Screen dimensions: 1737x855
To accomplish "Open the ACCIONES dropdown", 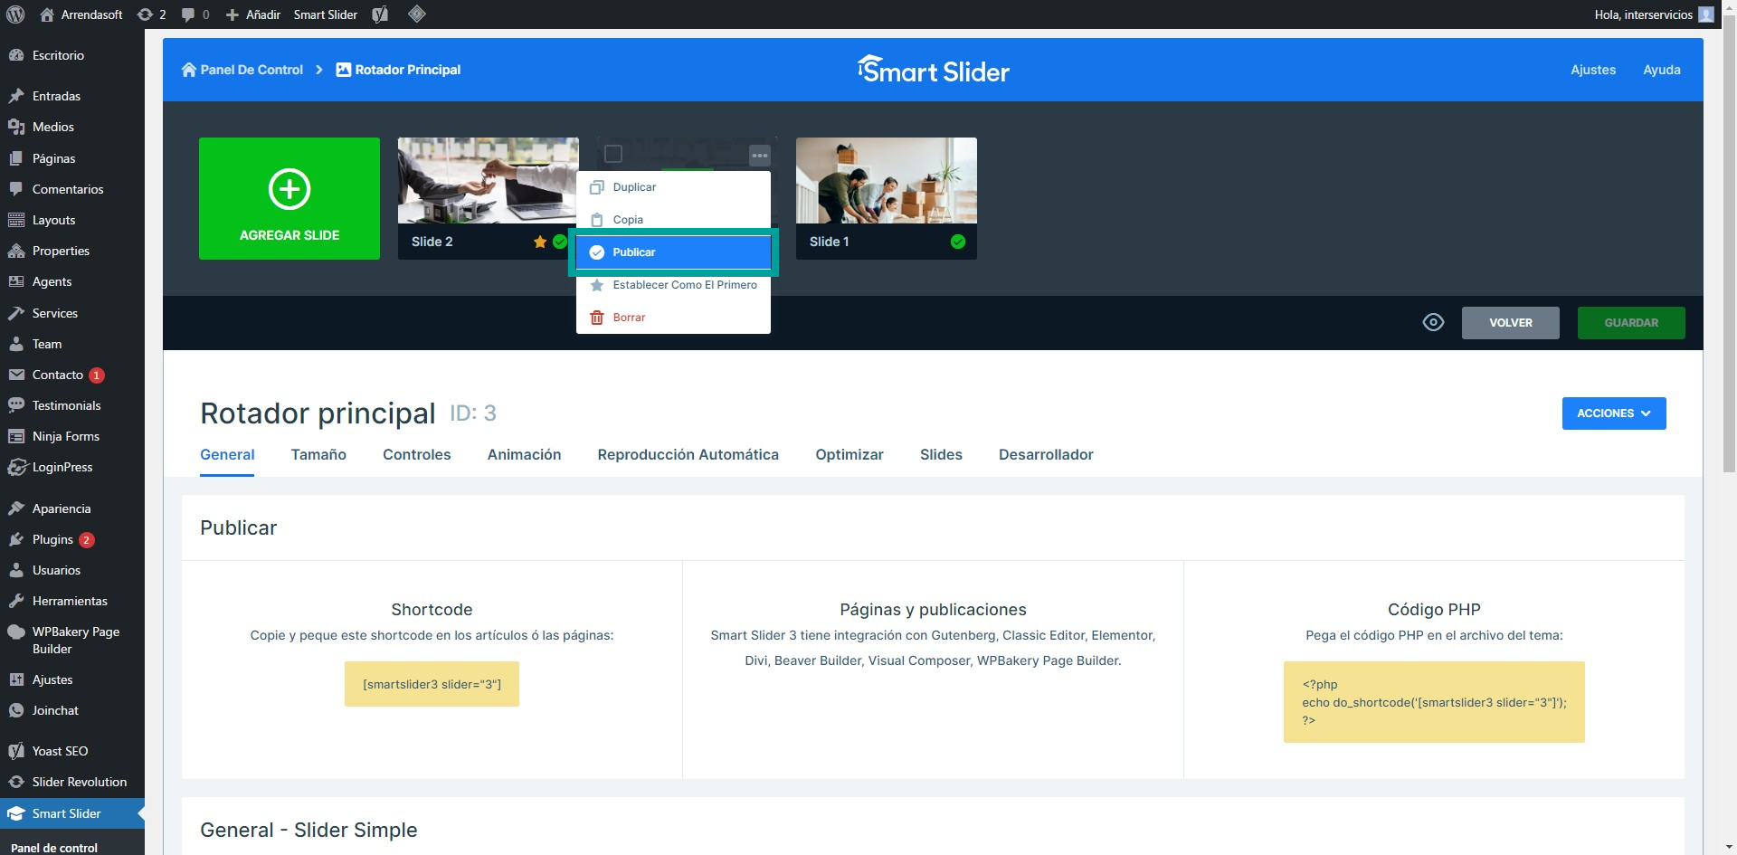I will pyautogui.click(x=1614, y=413).
